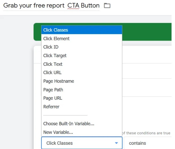Select the Page Path option
The width and height of the screenshot is (175, 149).
(x=53, y=90)
